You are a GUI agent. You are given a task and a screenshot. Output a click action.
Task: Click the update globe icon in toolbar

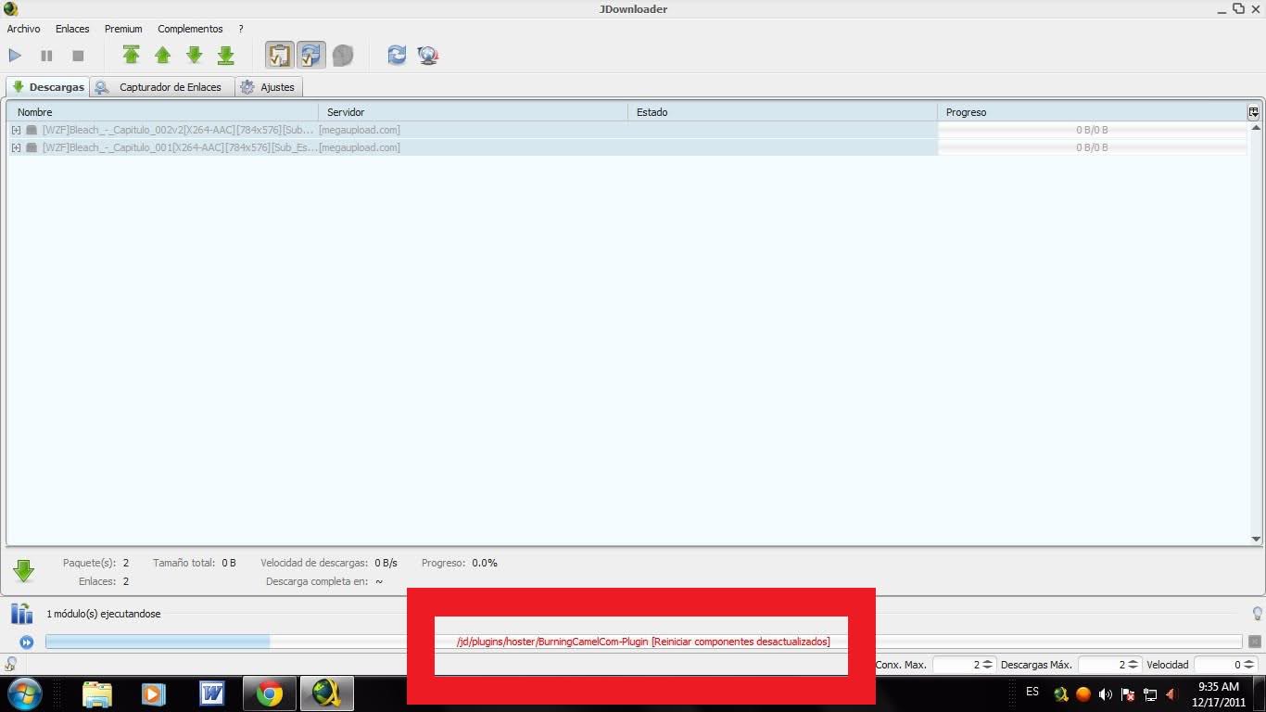[427, 56]
